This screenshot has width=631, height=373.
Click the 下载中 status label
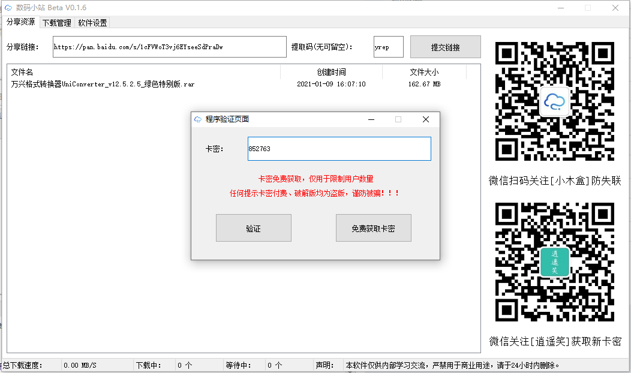coord(148,365)
